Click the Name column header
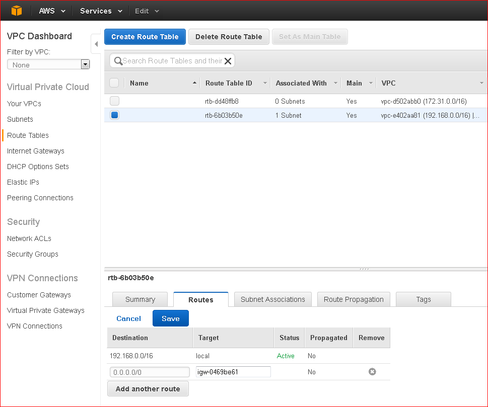This screenshot has width=488, height=407. click(x=139, y=83)
